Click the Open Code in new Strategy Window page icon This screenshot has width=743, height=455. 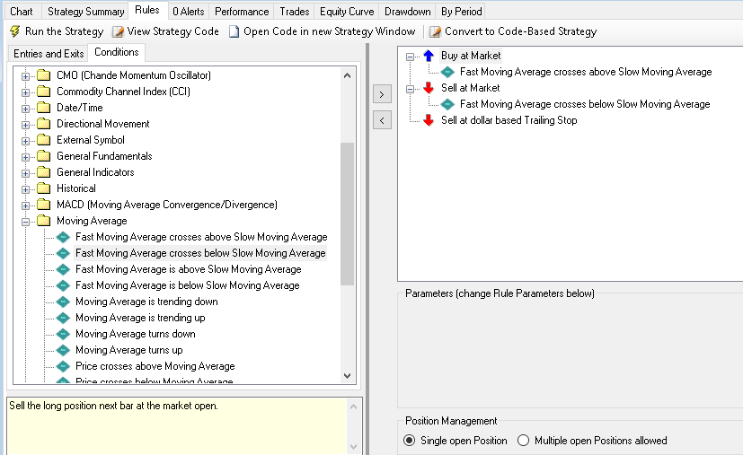pos(234,31)
